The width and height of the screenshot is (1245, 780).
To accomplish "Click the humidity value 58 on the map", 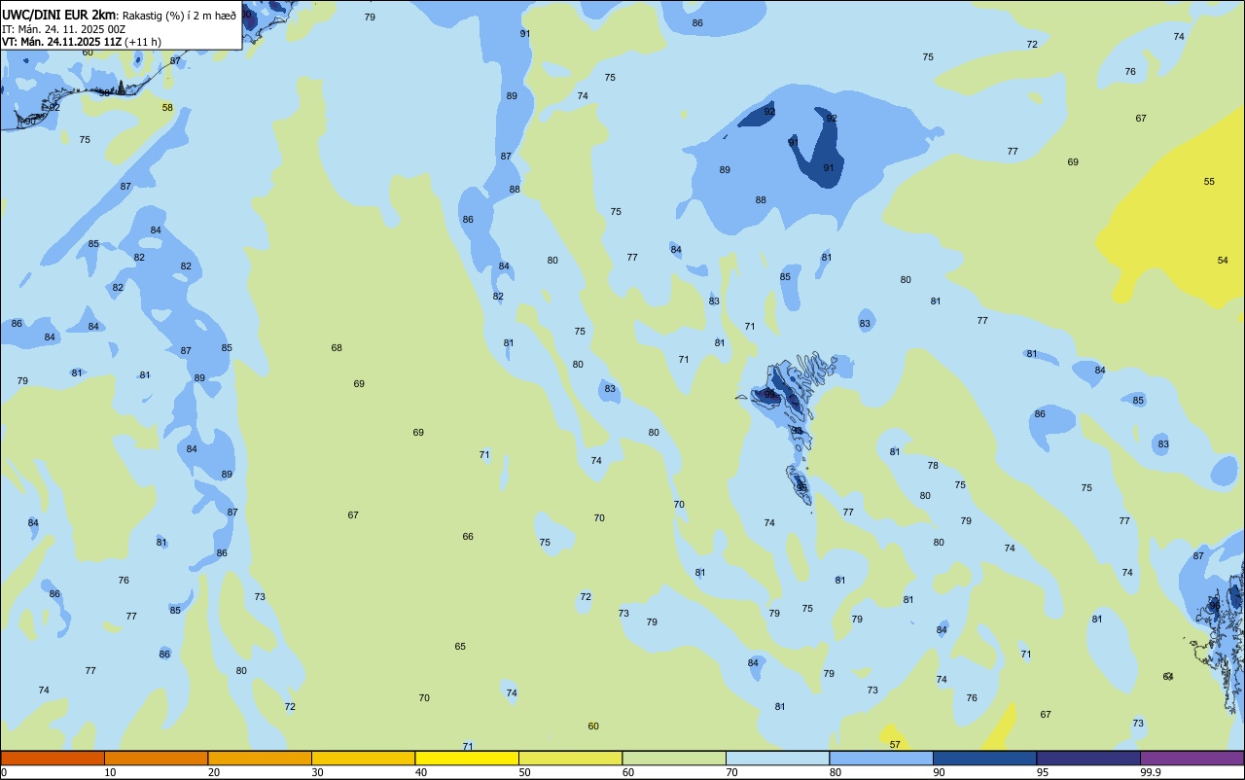I will (x=167, y=107).
